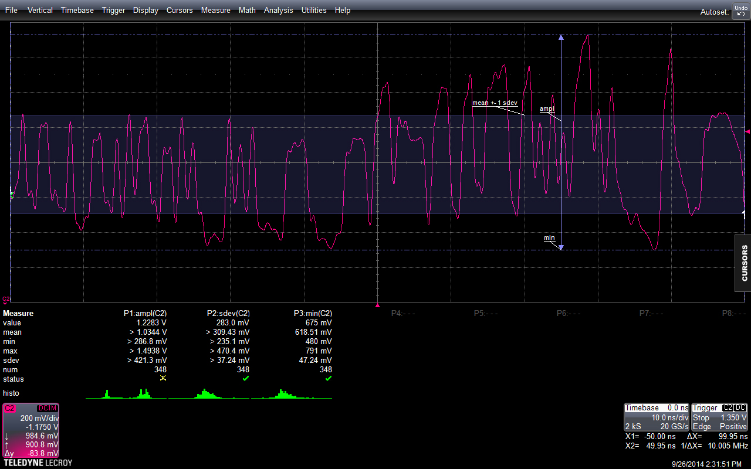Select the empty P4 measurement slot
Viewport: 751px width, 469px height.
click(403, 313)
